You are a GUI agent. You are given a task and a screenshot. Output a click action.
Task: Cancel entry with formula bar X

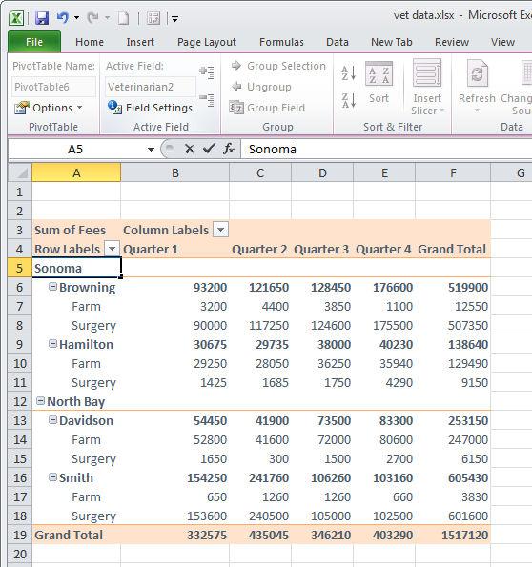[190, 149]
